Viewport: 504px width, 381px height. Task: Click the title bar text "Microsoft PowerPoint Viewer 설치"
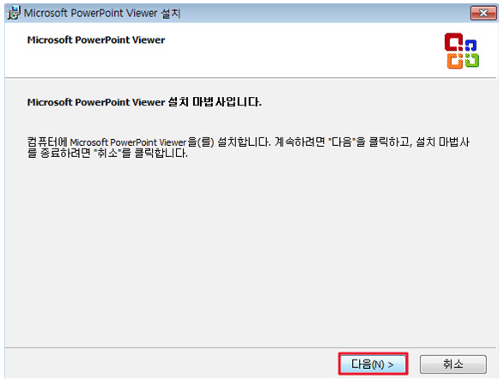[x=102, y=13]
